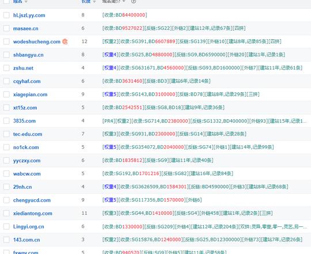Screen dimensions: 311x254
Task: Click length value 3 in 143.com.cn row
Action: tap(83, 240)
